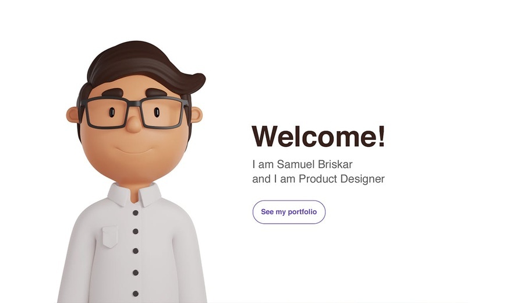Select the 'I am Samuel Briskar' text line
The width and height of the screenshot is (506, 303).
[302, 164]
